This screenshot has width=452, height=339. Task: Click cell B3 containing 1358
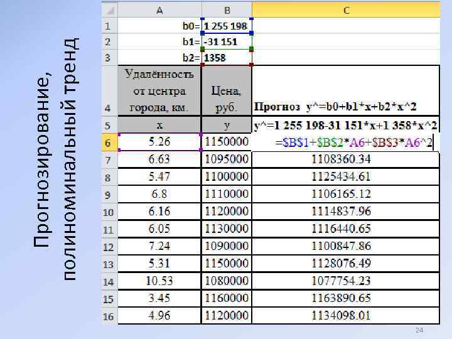point(227,57)
